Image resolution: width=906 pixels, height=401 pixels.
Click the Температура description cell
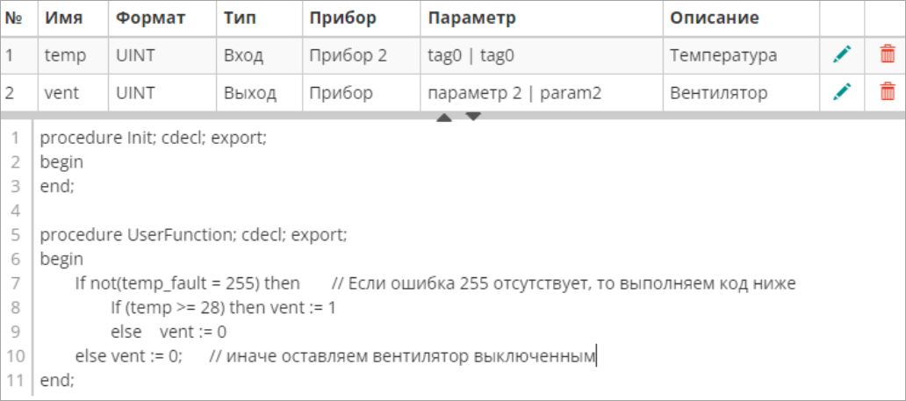click(x=723, y=55)
